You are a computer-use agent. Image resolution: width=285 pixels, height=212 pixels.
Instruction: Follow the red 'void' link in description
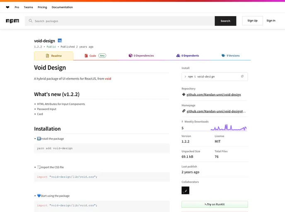pyautogui.click(x=108, y=79)
